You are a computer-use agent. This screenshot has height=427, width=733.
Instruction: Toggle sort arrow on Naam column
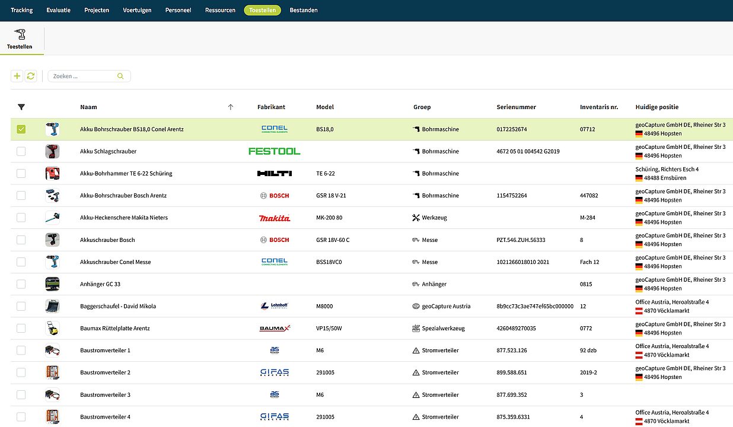pos(231,107)
